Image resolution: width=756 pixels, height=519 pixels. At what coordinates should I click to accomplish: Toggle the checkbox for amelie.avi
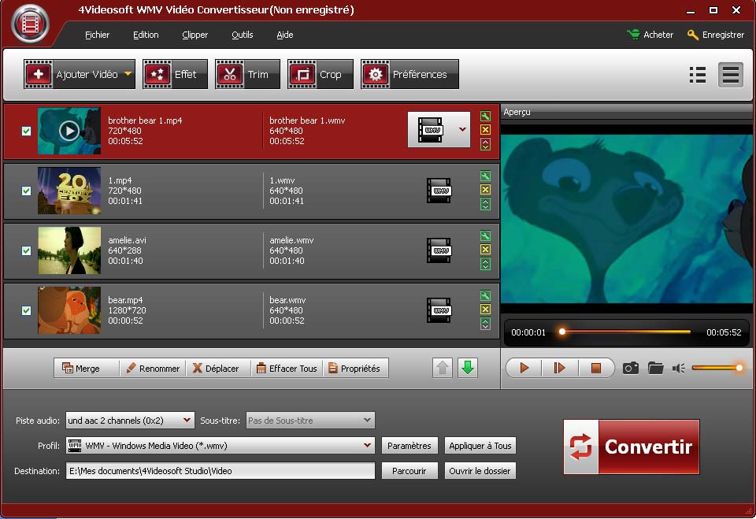[x=26, y=250]
